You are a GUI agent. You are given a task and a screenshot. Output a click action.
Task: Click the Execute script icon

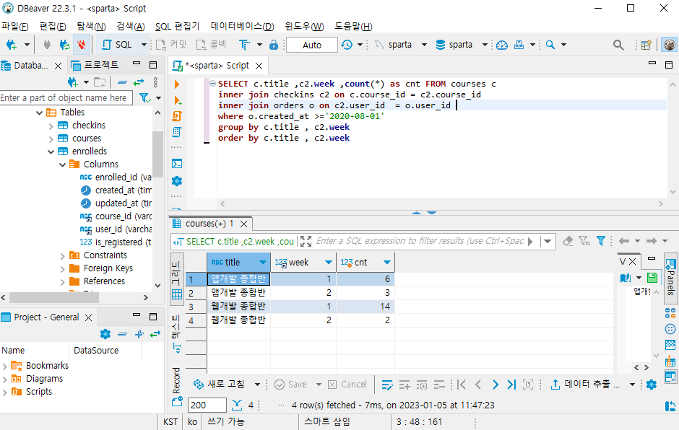(177, 116)
